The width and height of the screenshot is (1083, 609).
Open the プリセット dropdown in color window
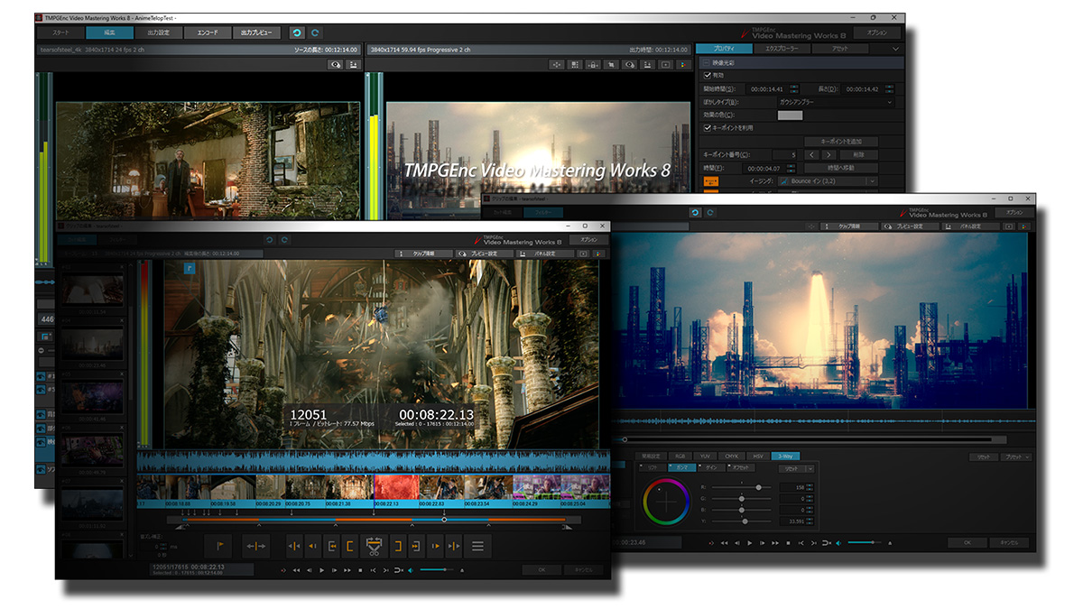(1016, 457)
